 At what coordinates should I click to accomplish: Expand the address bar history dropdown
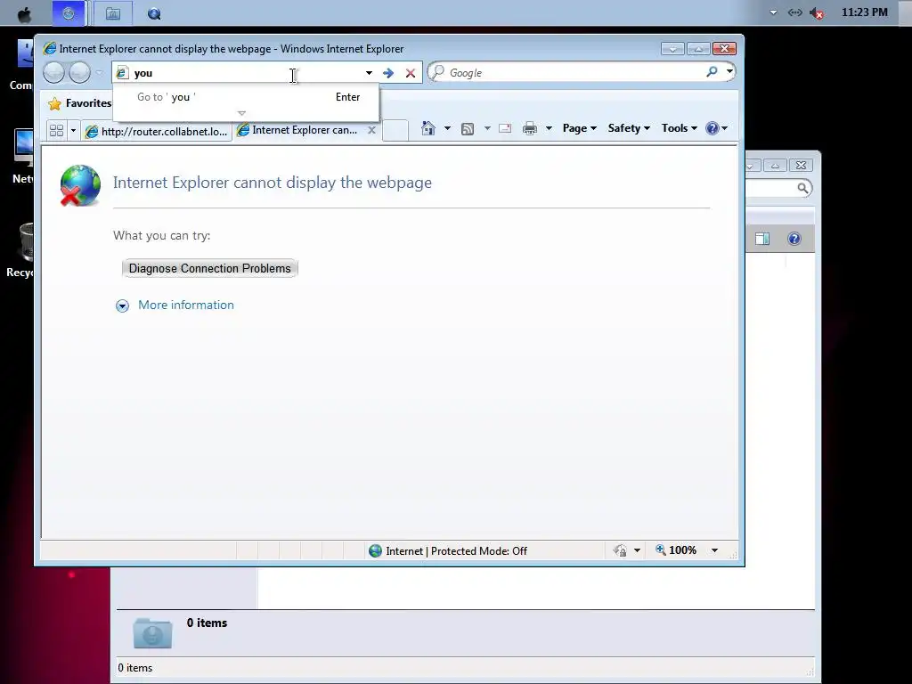[369, 73]
